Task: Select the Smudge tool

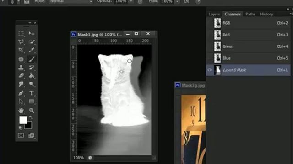Action: 21,84
